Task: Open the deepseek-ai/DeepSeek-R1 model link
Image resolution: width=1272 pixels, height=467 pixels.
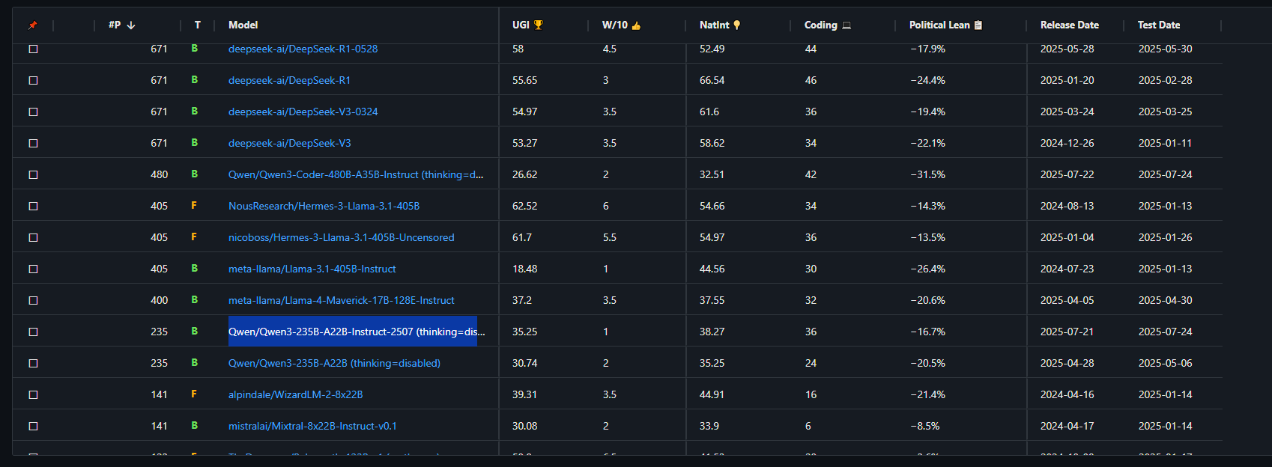Action: (x=289, y=80)
